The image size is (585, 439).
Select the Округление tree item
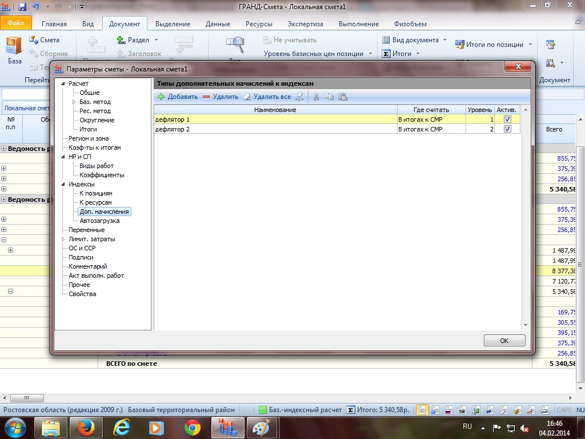tap(97, 120)
